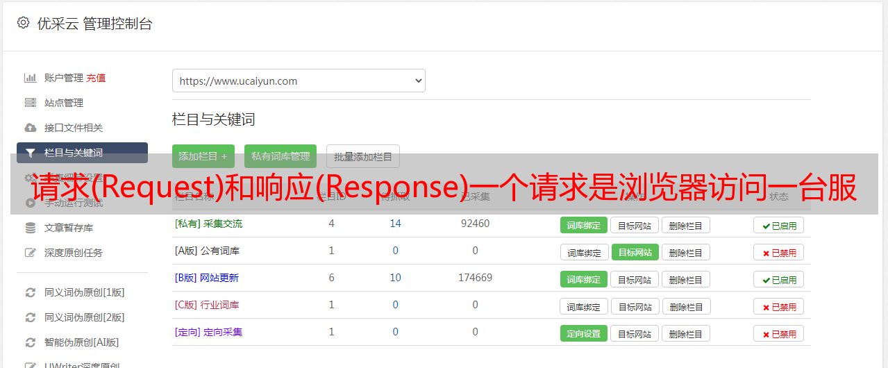Click 定向设置 for 定向采集 row
Viewport: 888px width, 368px height.
click(x=584, y=333)
